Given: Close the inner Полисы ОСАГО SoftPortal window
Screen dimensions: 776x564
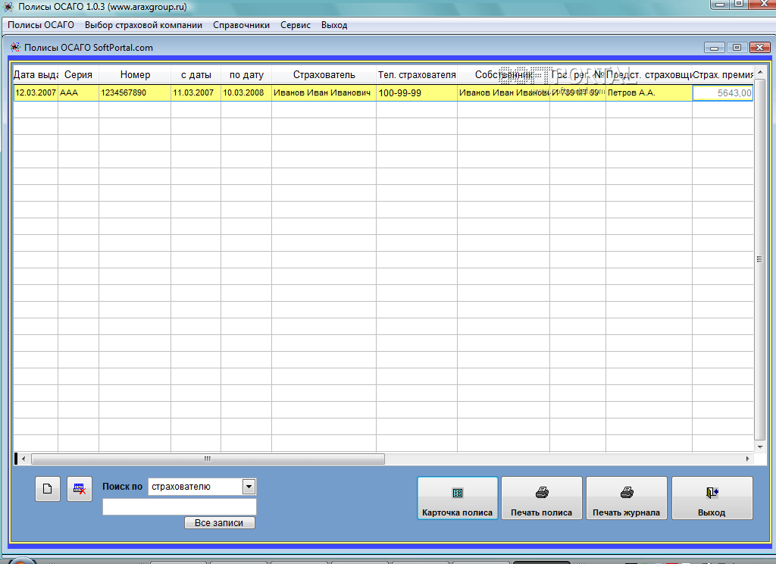Looking at the screenshot, I should click(x=759, y=48).
